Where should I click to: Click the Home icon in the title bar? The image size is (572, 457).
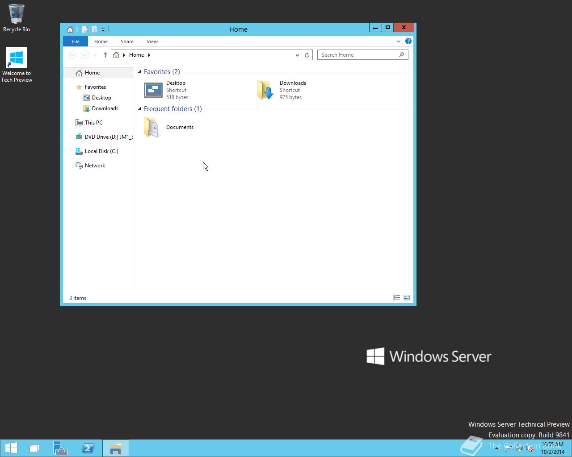pyautogui.click(x=70, y=29)
